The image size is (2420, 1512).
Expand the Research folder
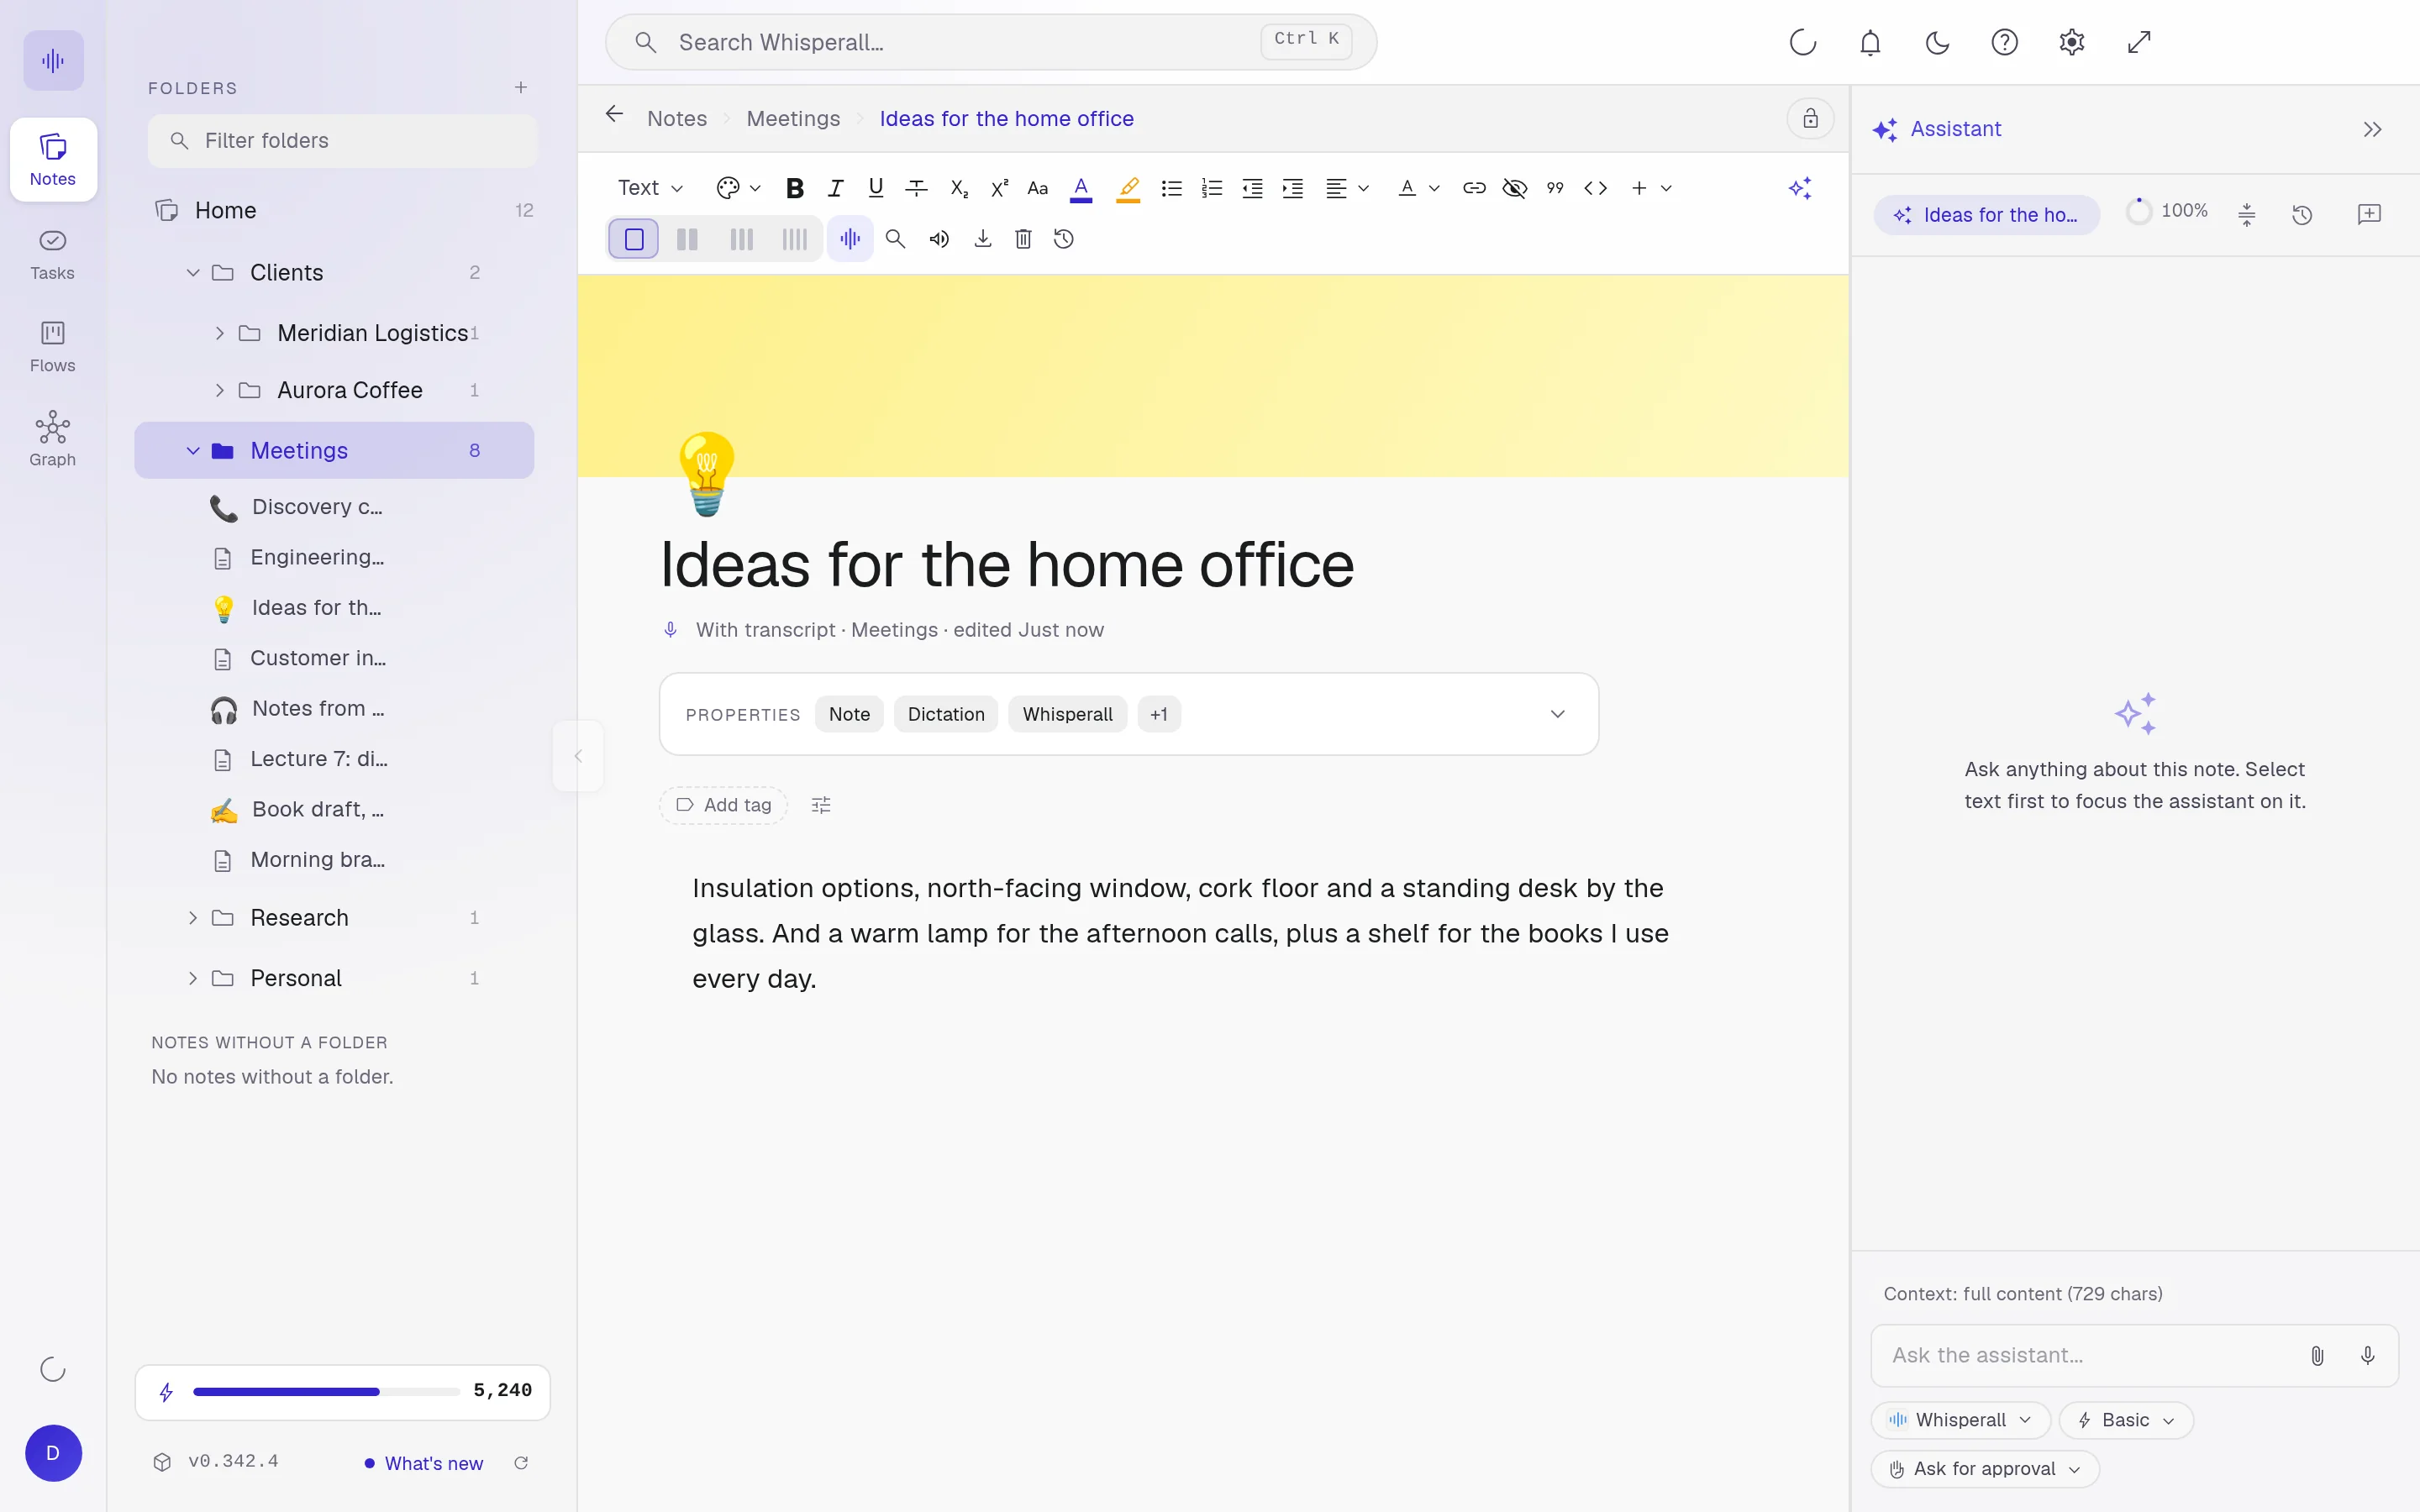[x=193, y=918]
